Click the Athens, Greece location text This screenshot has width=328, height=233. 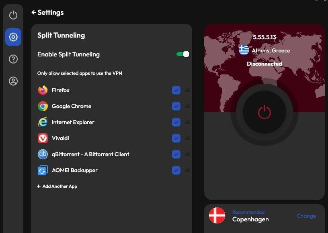[271, 50]
